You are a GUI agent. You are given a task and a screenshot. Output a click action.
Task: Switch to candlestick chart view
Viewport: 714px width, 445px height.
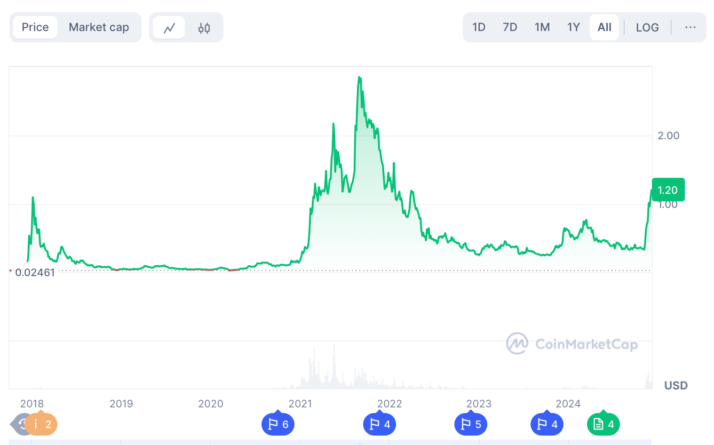[x=204, y=28]
